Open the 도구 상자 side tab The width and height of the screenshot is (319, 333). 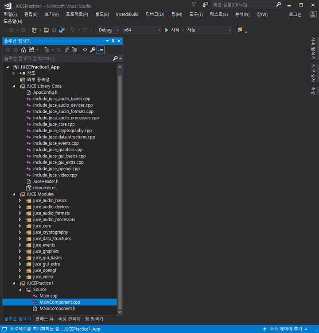pyautogui.click(x=313, y=73)
